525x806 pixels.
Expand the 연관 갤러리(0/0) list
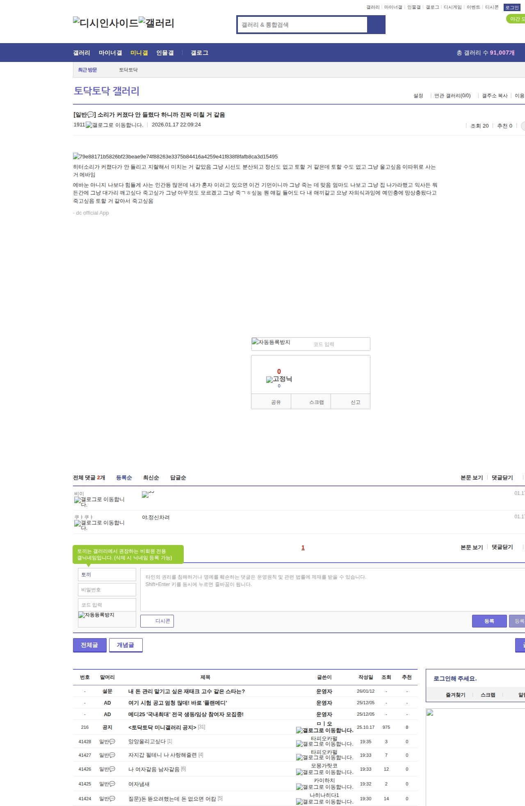click(x=452, y=96)
